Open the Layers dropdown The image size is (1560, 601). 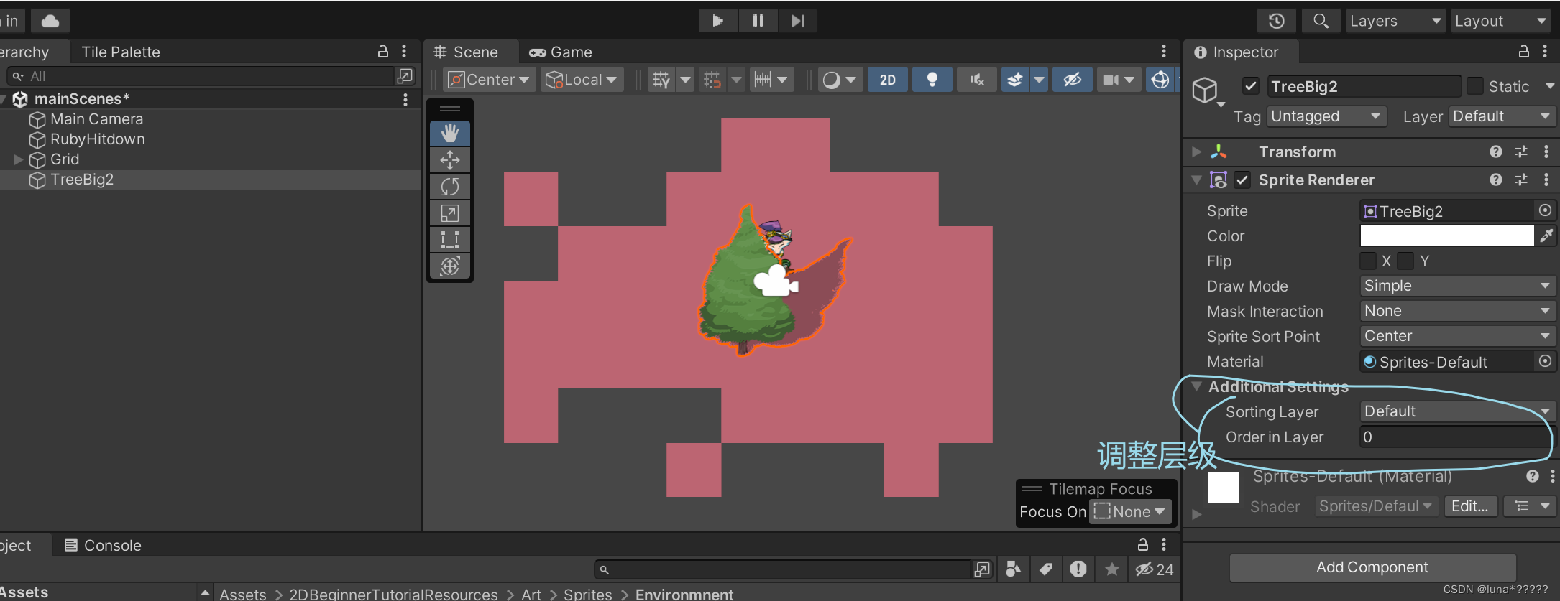[x=1395, y=21]
